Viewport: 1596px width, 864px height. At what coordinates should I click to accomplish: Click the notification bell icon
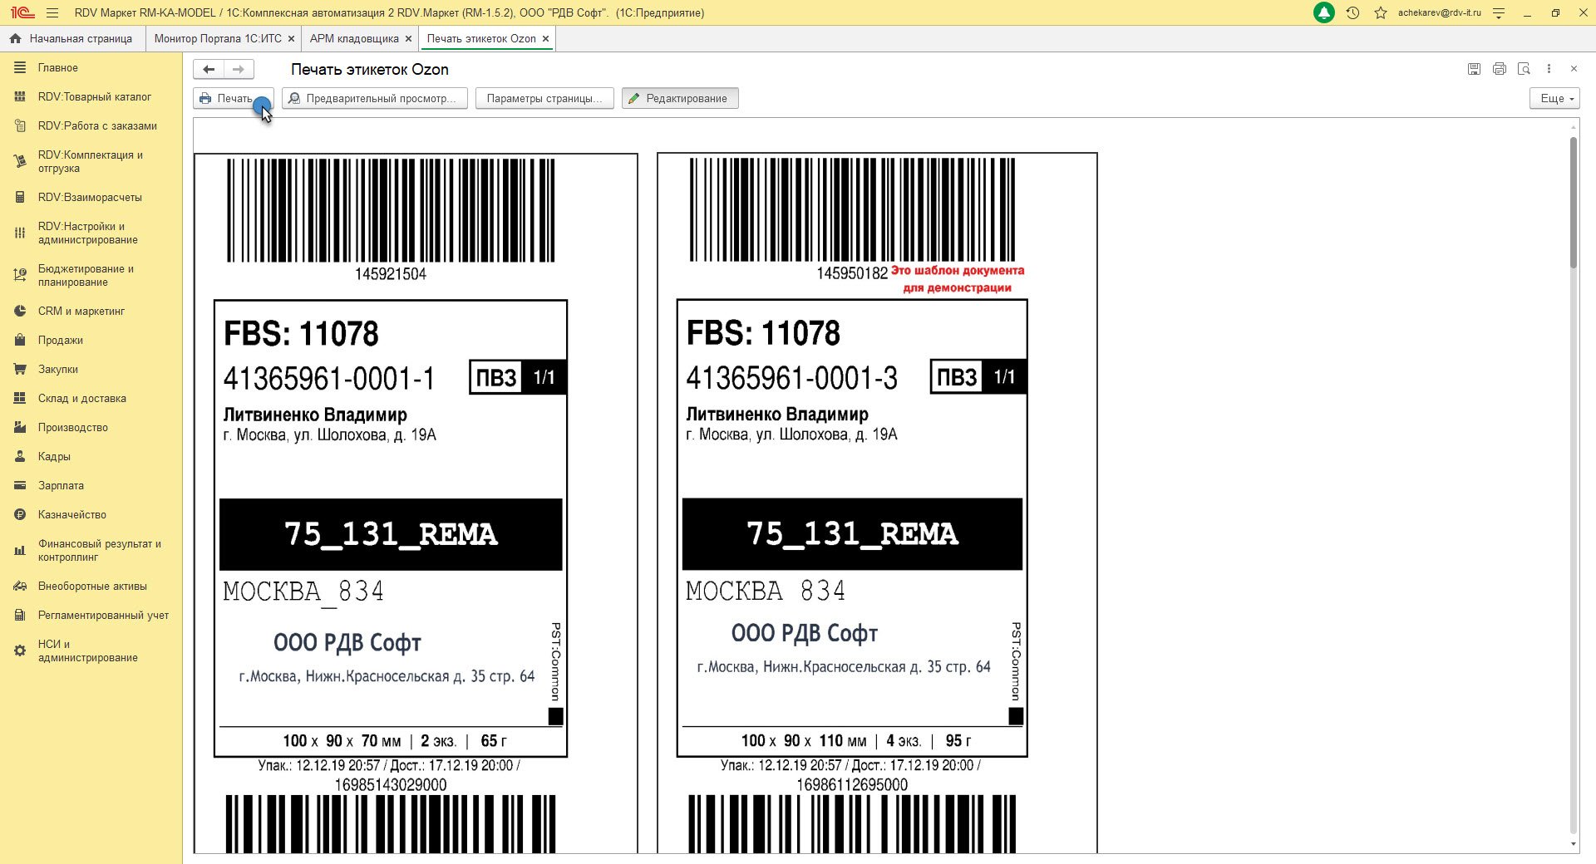point(1324,12)
